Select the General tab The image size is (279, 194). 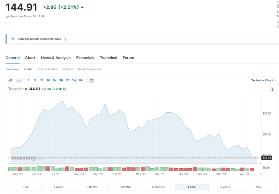(x=13, y=58)
